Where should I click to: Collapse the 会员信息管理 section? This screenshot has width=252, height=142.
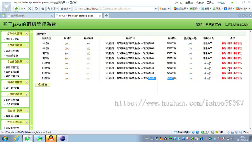[27, 46]
